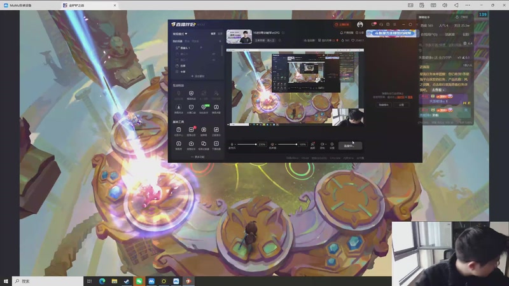Open the keyboard mapping icon in MuMu toolbar

[433, 5]
